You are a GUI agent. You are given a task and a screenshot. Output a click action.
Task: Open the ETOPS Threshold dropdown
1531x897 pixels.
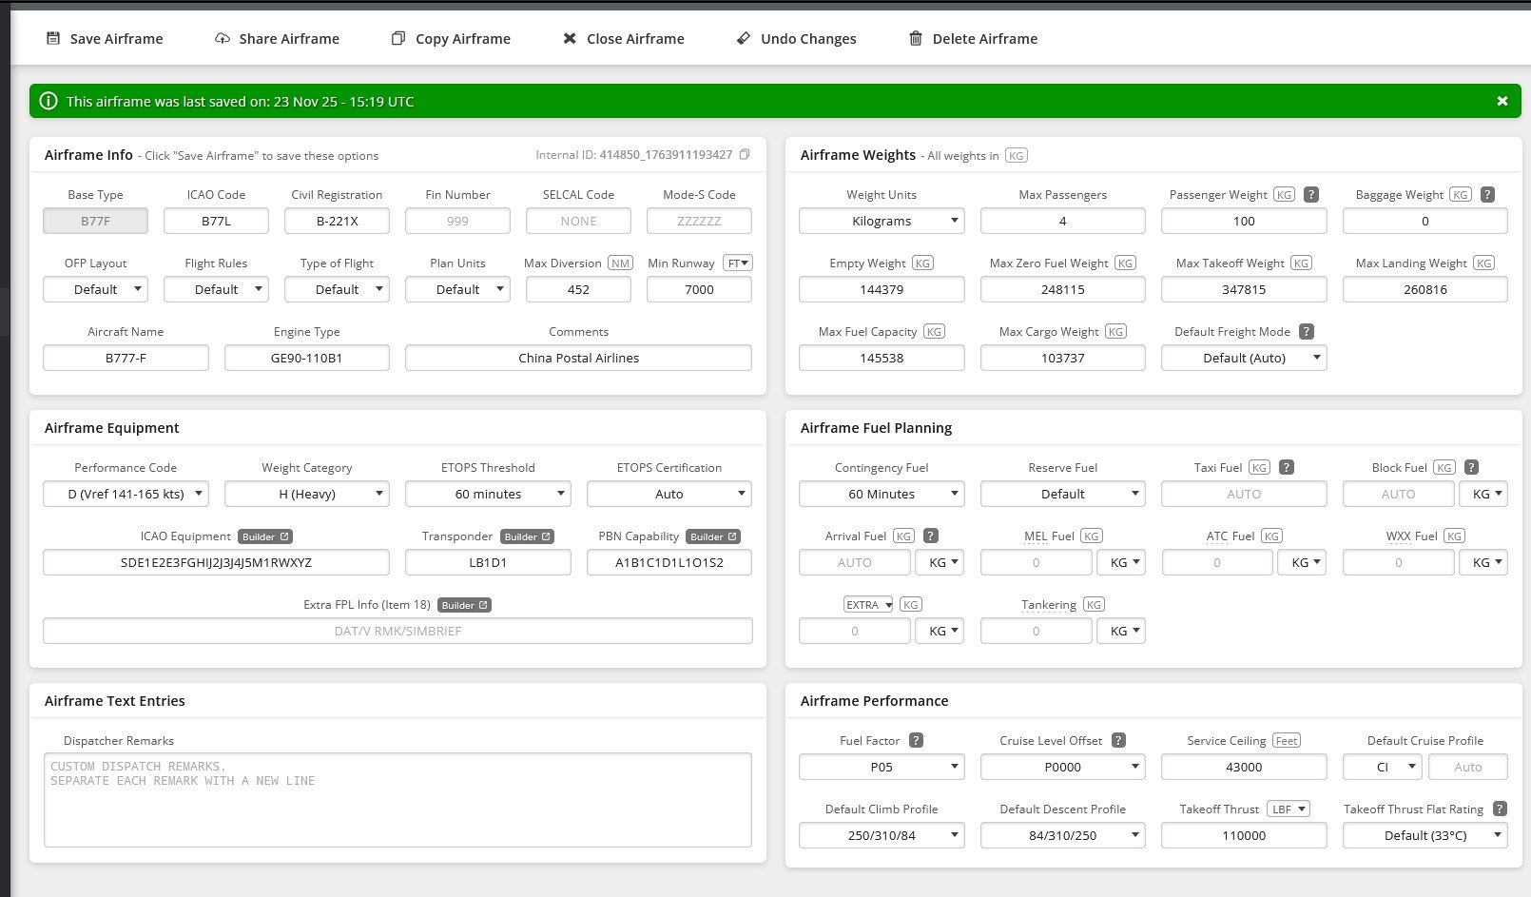pos(488,494)
